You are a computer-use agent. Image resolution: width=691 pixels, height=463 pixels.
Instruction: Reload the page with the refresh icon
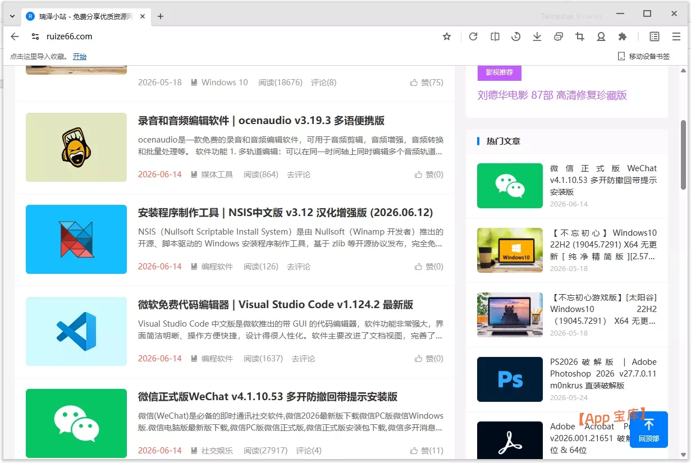(473, 36)
